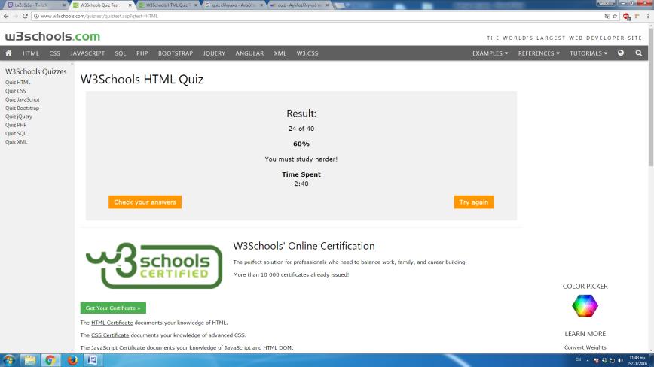Screen dimensions: 654x367
Task: Click the EN language indicator in tray
Action: (578, 359)
